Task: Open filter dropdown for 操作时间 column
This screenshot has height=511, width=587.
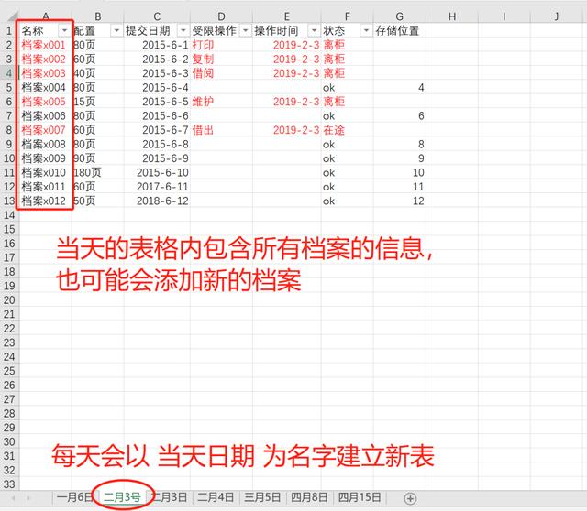Action: pos(314,30)
